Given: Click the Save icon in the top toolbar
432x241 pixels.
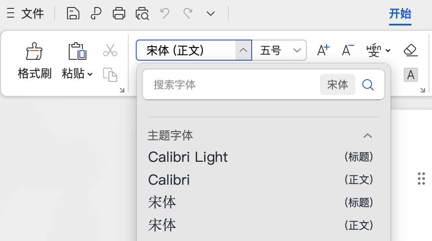Looking at the screenshot, I should tap(73, 14).
